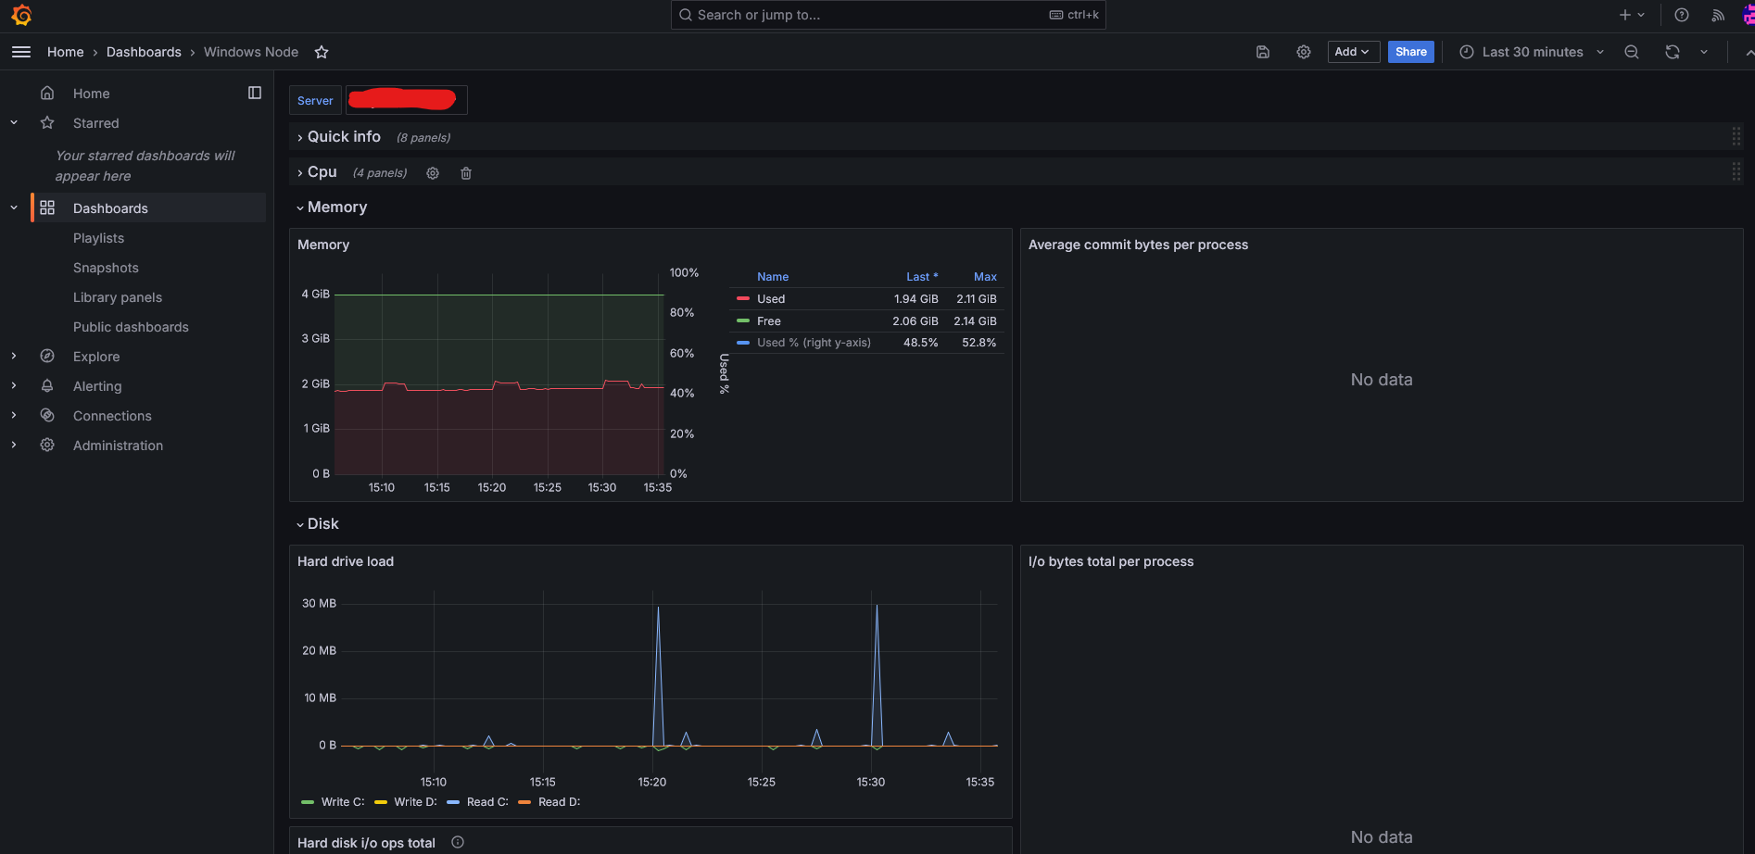Go to Home breadcrumb link
This screenshot has height=854, width=1755.
65,52
